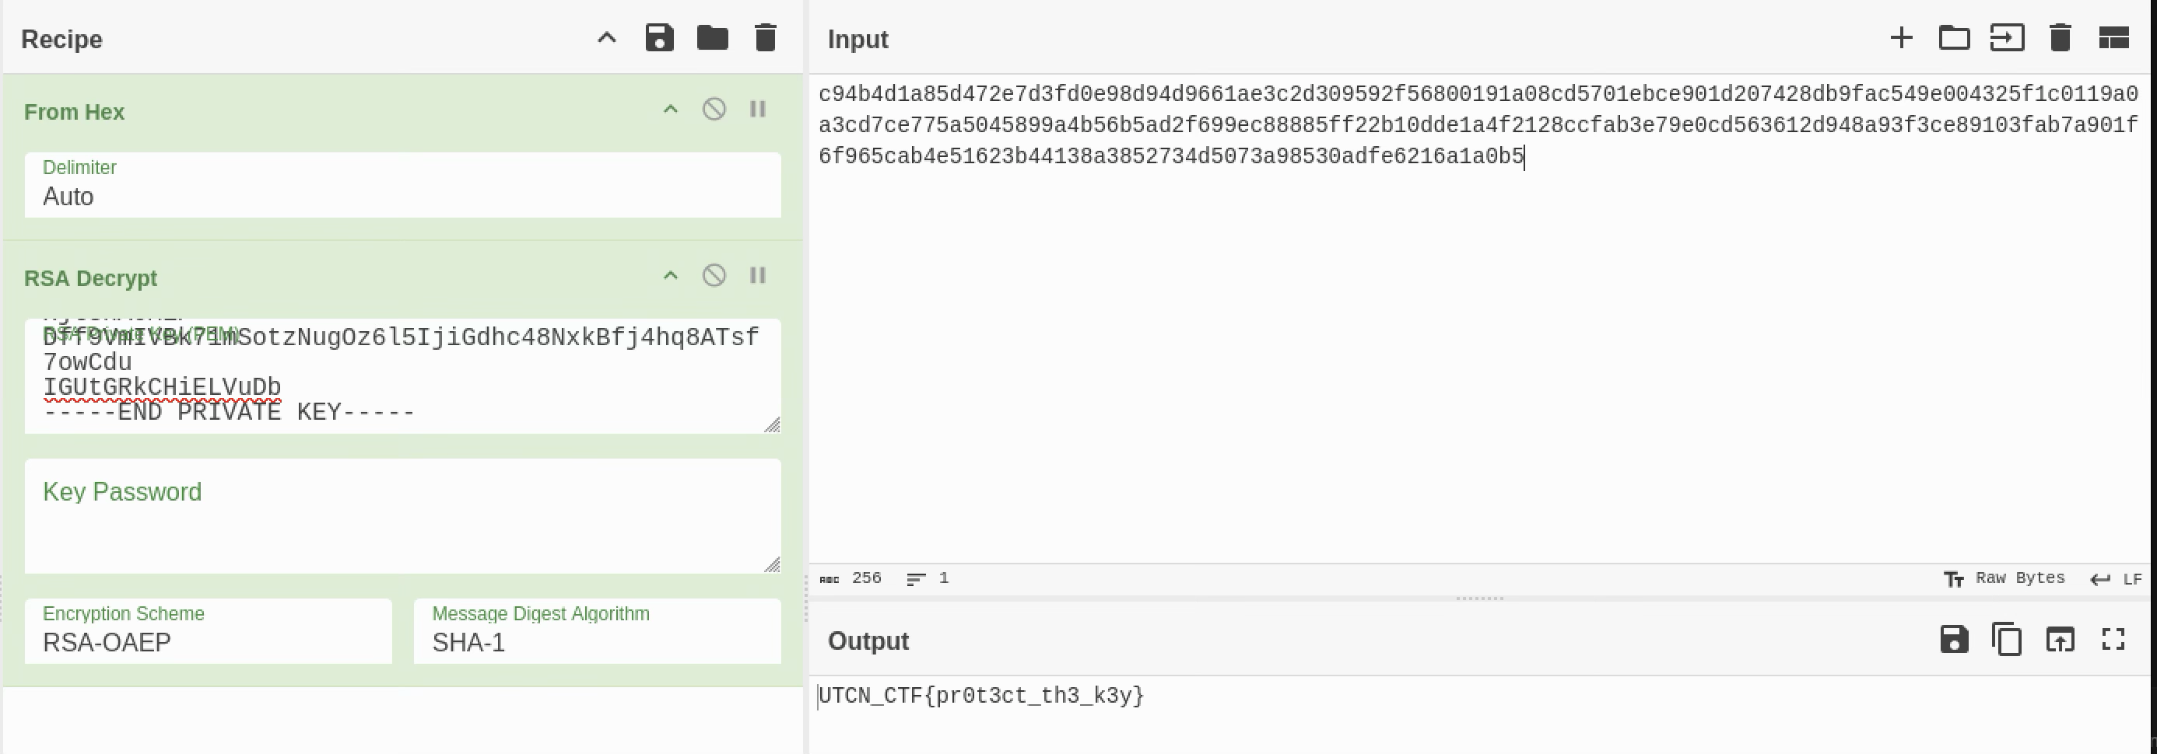Open the Delimiter dropdown set to Auto
The height and width of the screenshot is (754, 2157).
pyautogui.click(x=403, y=185)
